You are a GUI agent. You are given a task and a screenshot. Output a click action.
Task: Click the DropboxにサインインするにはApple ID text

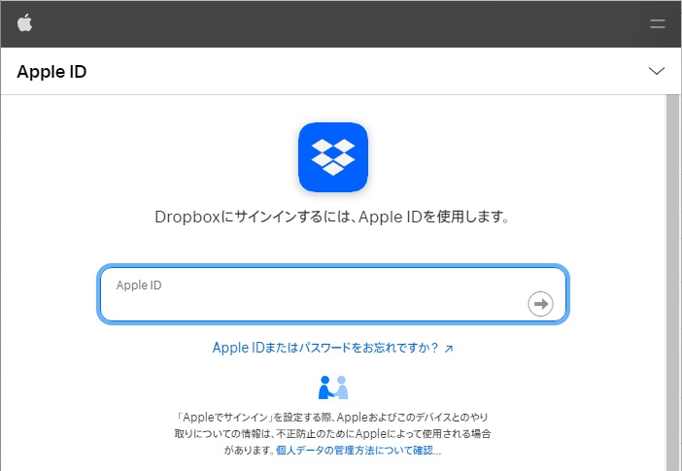[x=332, y=217]
